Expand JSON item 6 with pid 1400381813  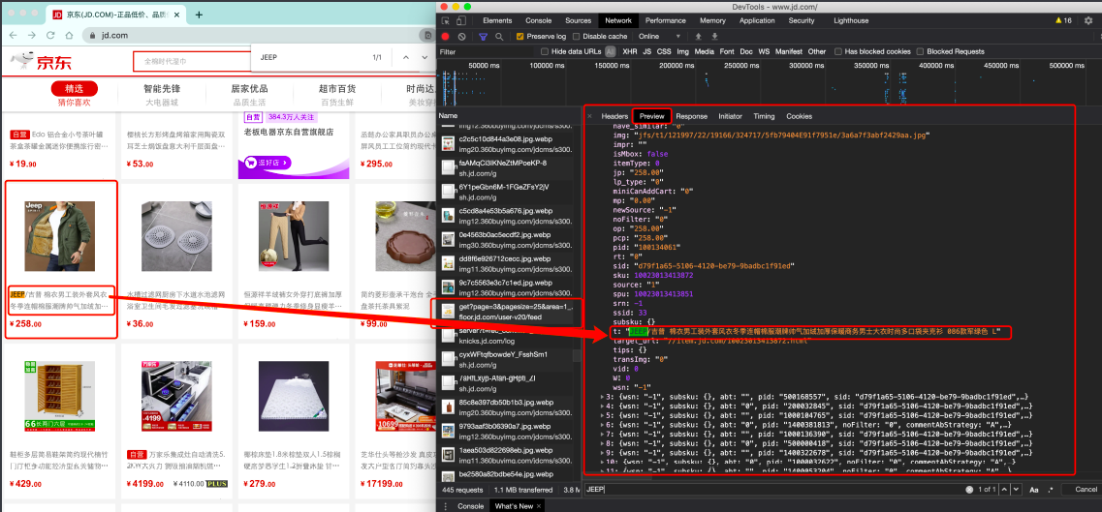click(603, 425)
